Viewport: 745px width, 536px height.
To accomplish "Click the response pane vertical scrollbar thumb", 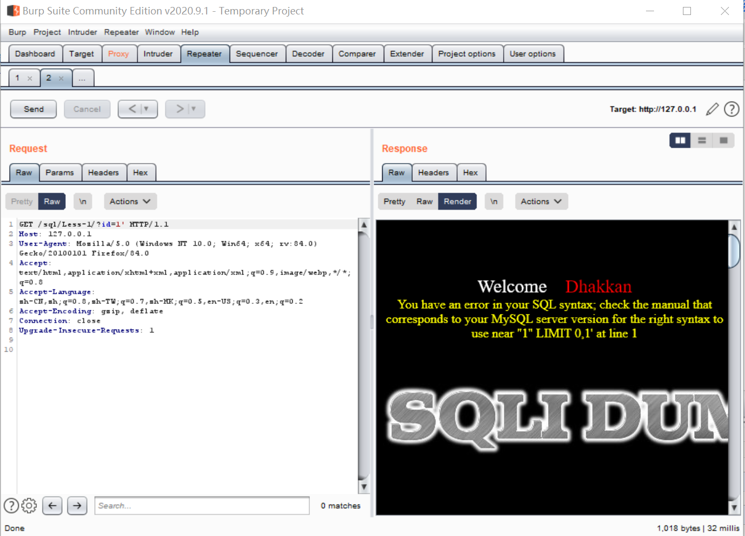I will [734, 250].
